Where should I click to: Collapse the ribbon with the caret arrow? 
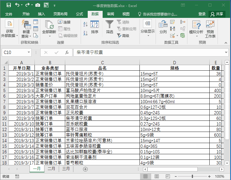[x=226, y=43]
